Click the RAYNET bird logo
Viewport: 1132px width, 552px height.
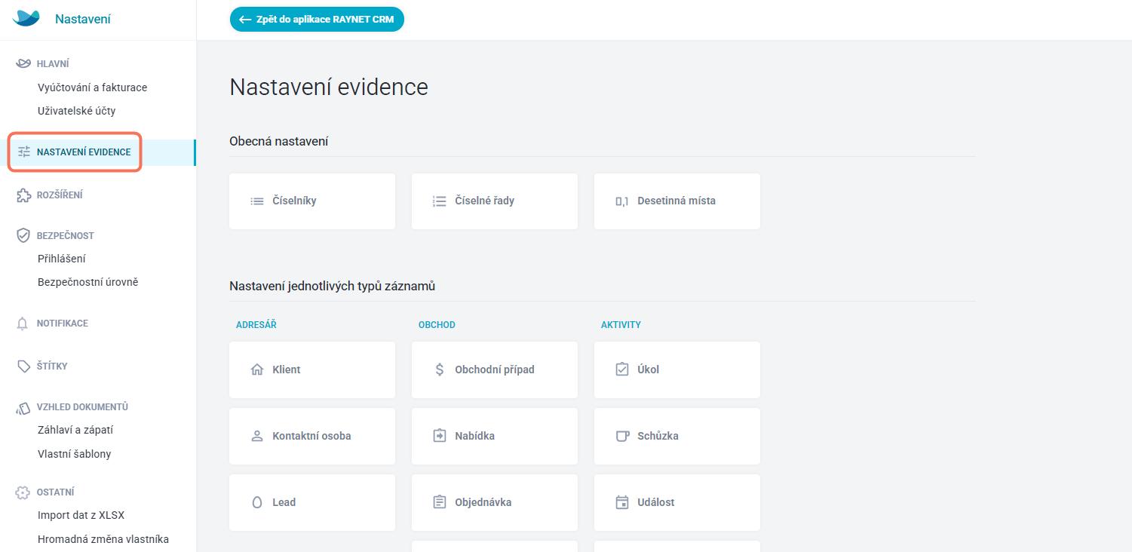(26, 19)
